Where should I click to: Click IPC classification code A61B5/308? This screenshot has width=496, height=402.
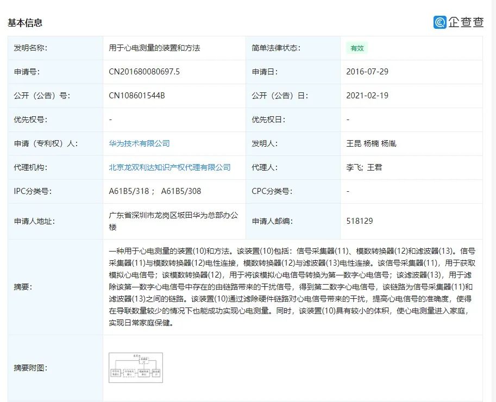tap(181, 191)
